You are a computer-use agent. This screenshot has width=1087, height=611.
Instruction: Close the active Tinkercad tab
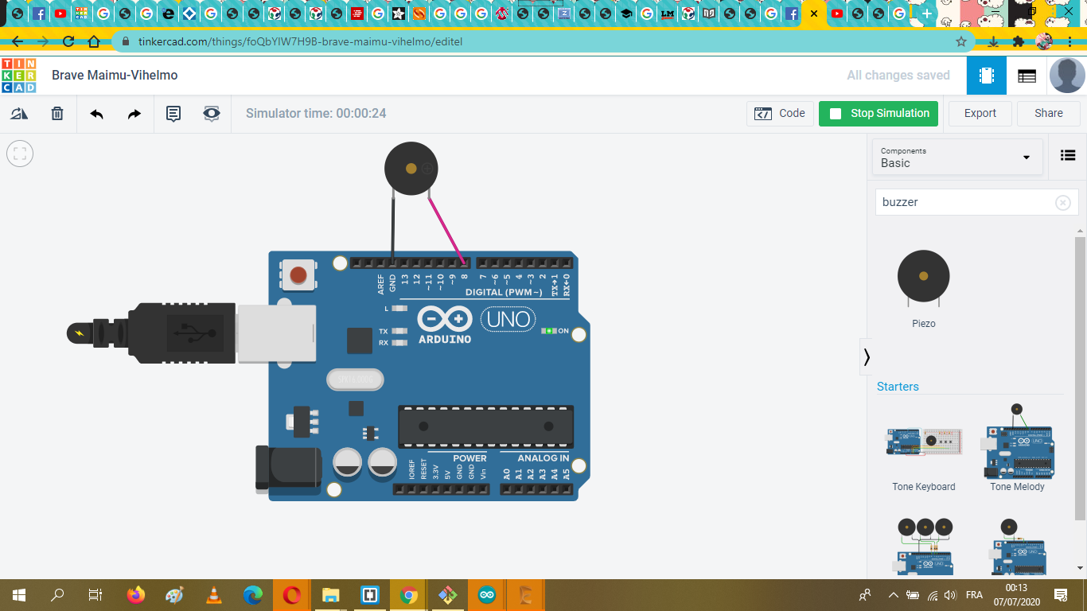tap(813, 14)
